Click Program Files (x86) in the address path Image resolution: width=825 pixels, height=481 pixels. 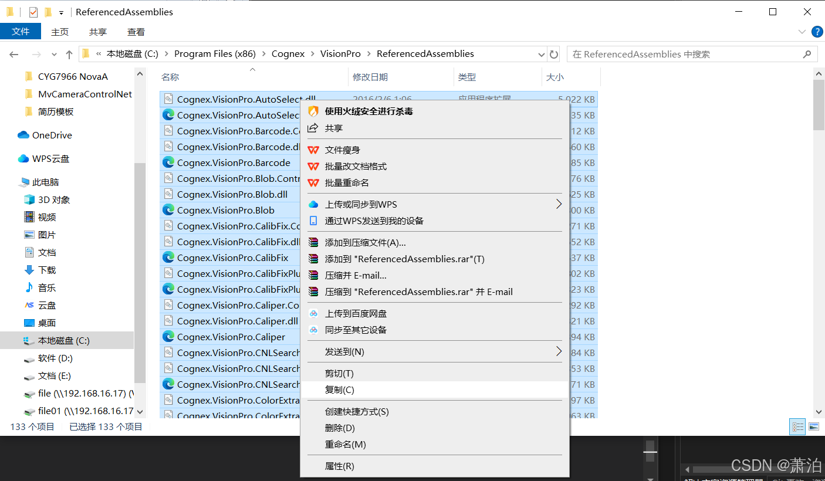tap(215, 54)
